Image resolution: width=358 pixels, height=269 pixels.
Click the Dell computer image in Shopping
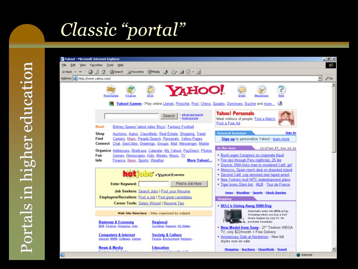coord(233,216)
